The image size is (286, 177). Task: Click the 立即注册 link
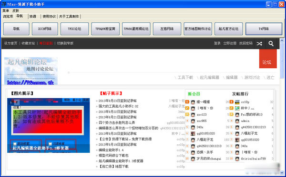[x=230, y=43]
